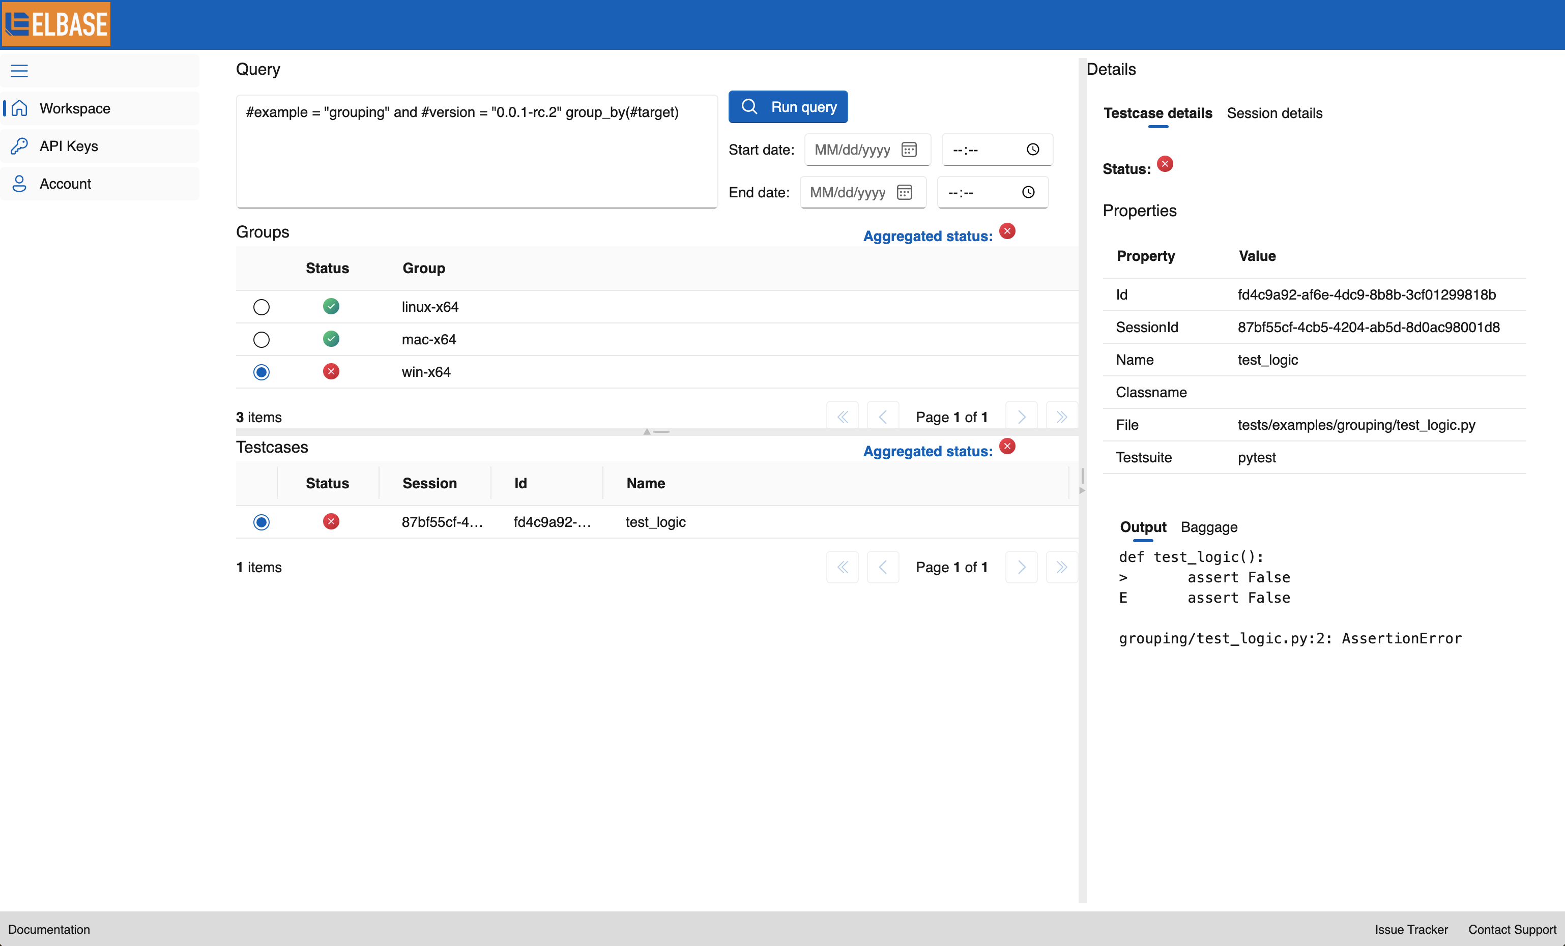
Task: Sort Testcases by Name column header
Action: coord(645,483)
